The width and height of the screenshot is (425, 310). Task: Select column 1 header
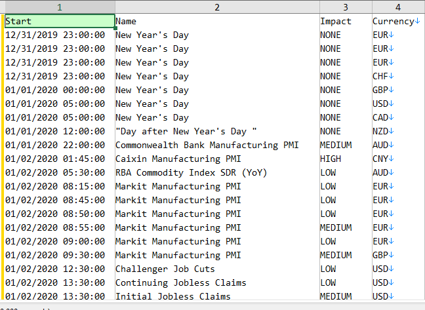60,7
